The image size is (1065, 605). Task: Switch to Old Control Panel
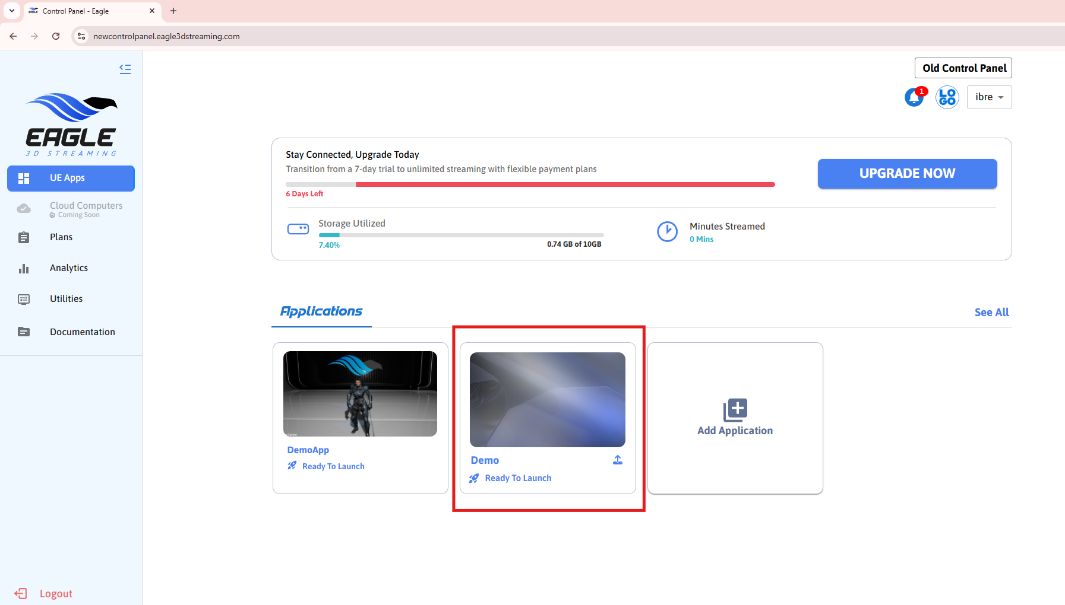[963, 68]
